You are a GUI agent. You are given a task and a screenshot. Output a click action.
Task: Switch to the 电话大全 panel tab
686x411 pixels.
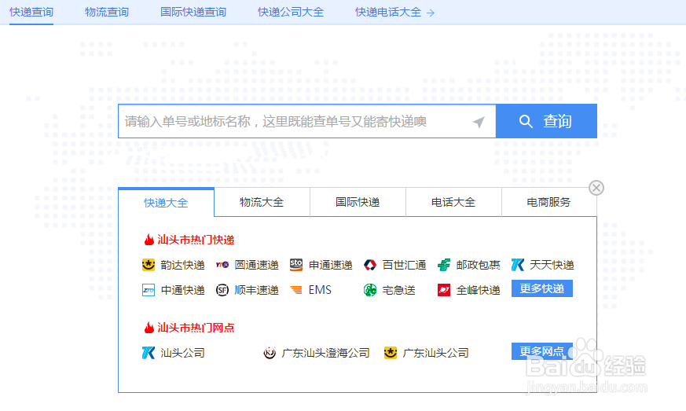pos(453,202)
